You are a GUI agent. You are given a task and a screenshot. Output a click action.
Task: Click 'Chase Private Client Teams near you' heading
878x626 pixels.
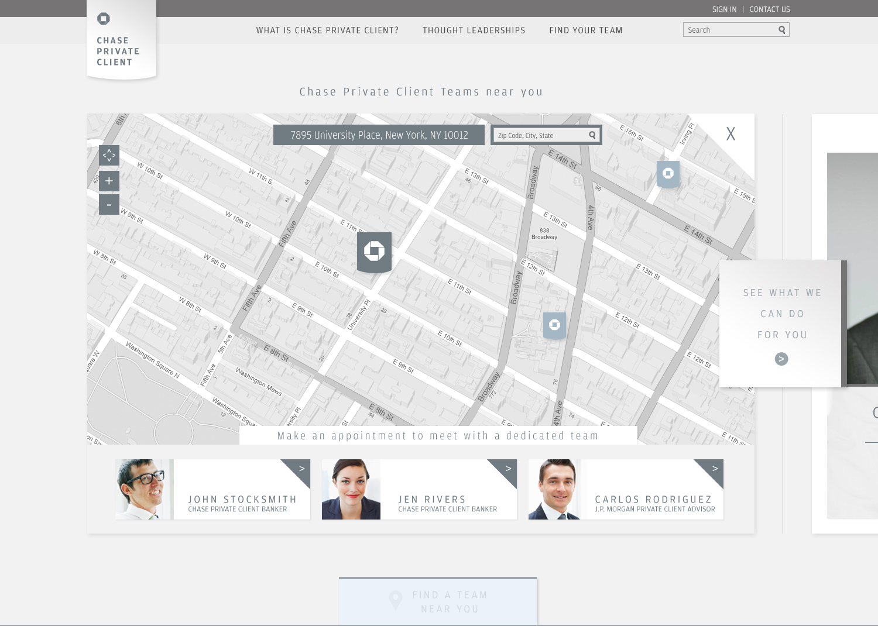[421, 92]
